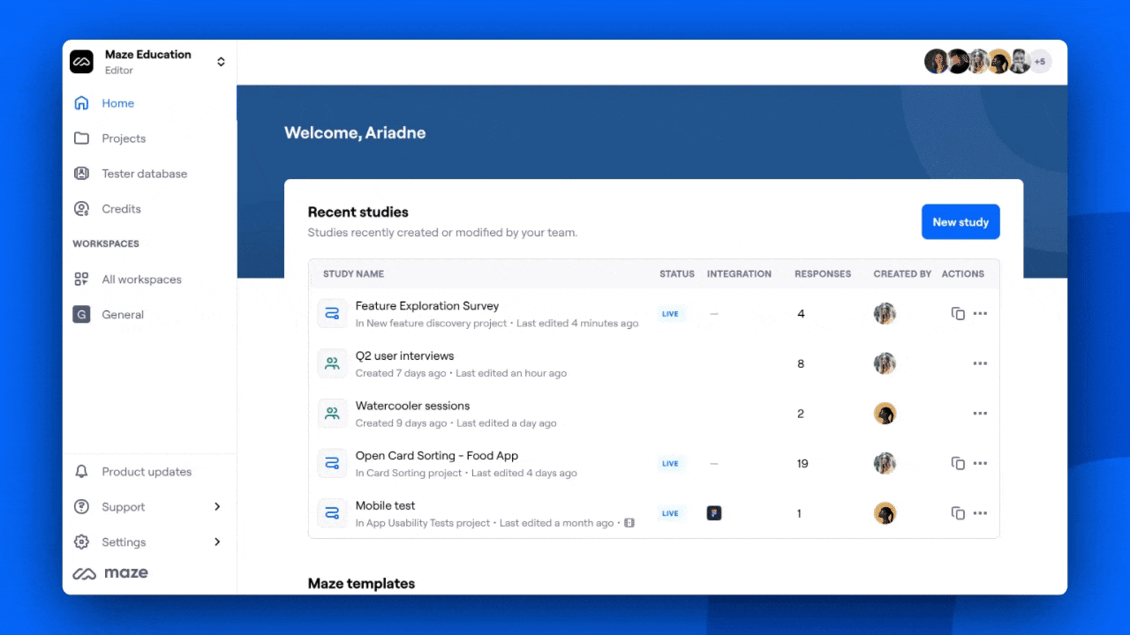
Task: Click the Mobile test study icon
Action: tap(332, 513)
